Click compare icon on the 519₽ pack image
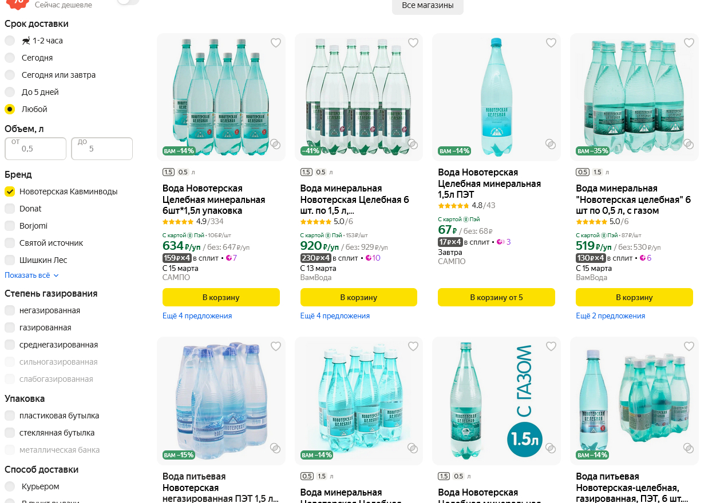The image size is (724, 503). pos(689,144)
